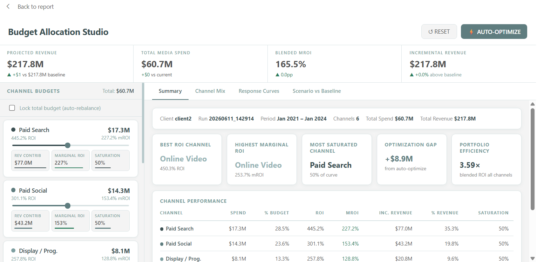The height and width of the screenshot is (262, 537).
Task: Click the SATURATION column header
Action: tap(493, 213)
